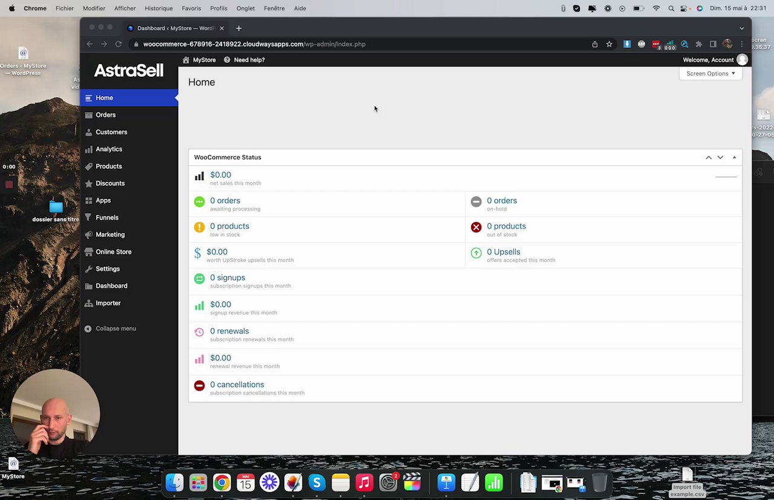Select the Home sidebar item

[129, 98]
